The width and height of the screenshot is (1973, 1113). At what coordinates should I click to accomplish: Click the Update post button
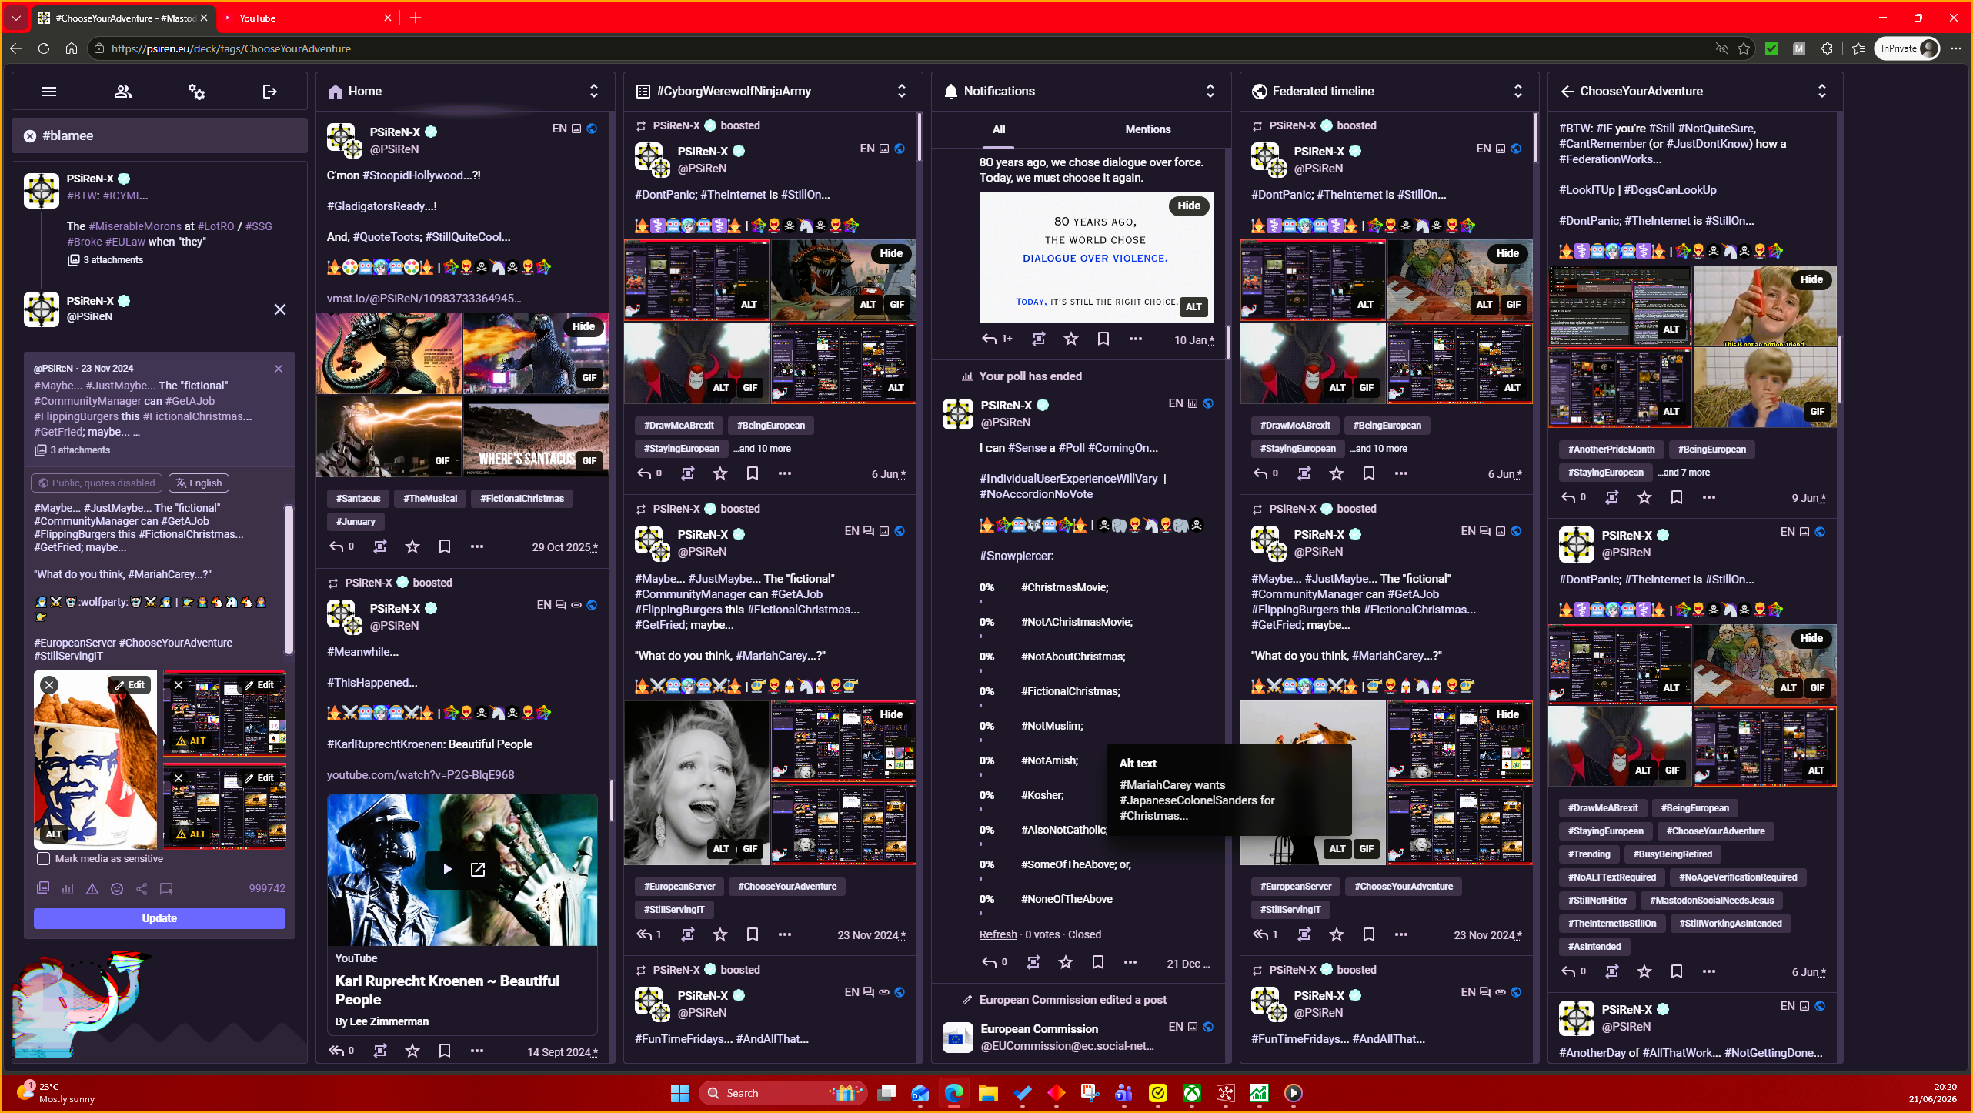click(x=159, y=918)
